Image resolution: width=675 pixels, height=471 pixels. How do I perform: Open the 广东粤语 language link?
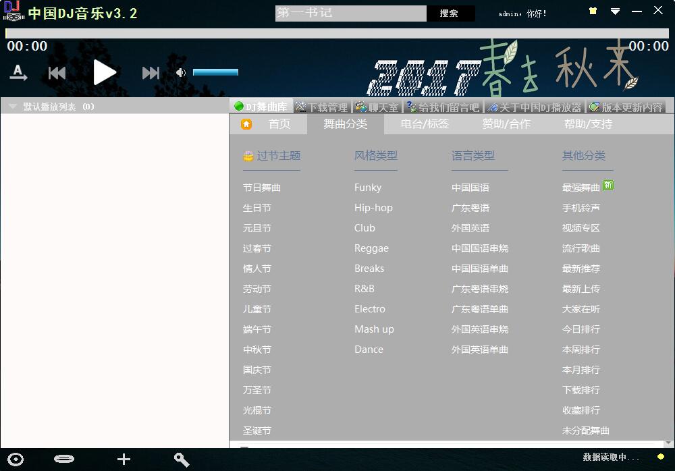(x=470, y=208)
